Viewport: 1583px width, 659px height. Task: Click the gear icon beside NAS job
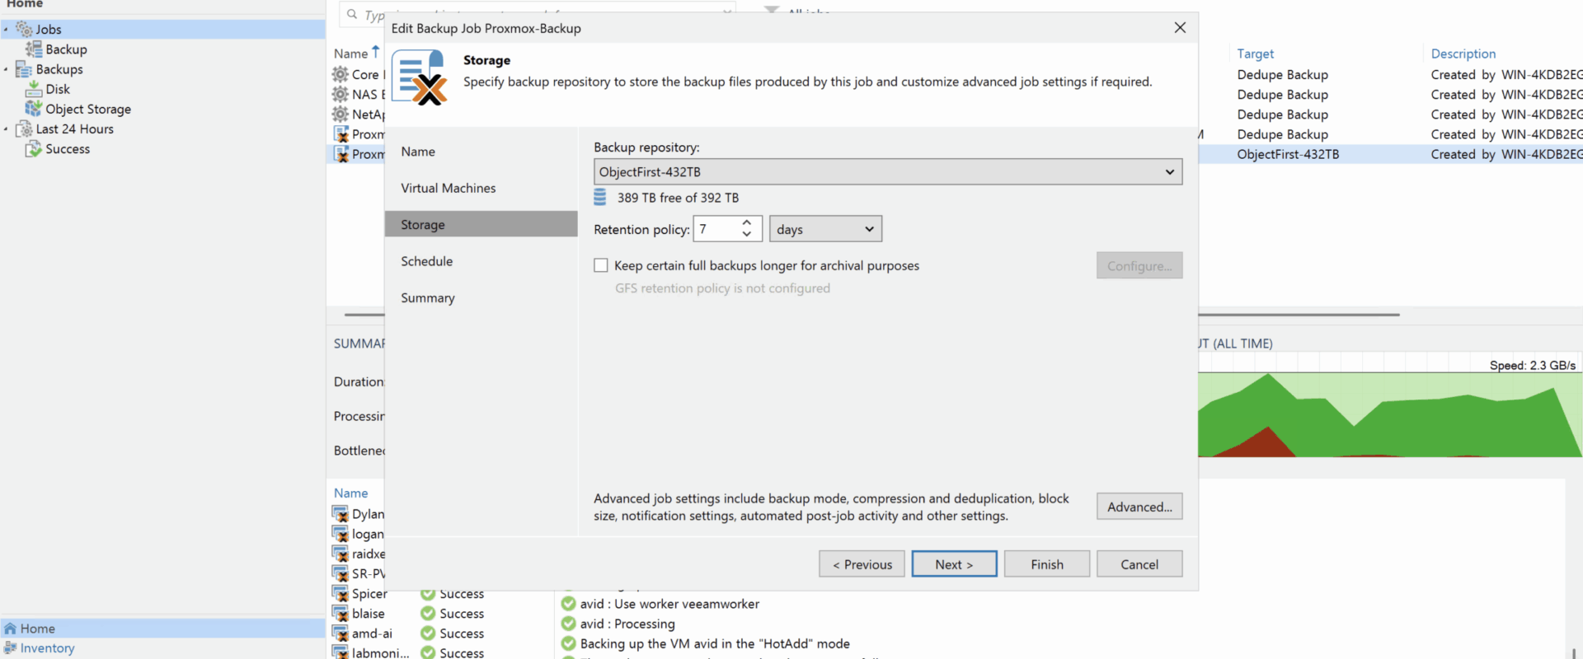[x=341, y=94]
